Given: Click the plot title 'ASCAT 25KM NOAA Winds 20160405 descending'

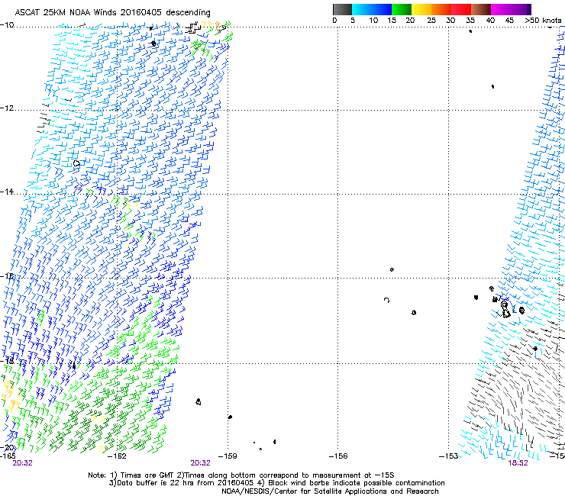Looking at the screenshot, I should pyautogui.click(x=113, y=13).
